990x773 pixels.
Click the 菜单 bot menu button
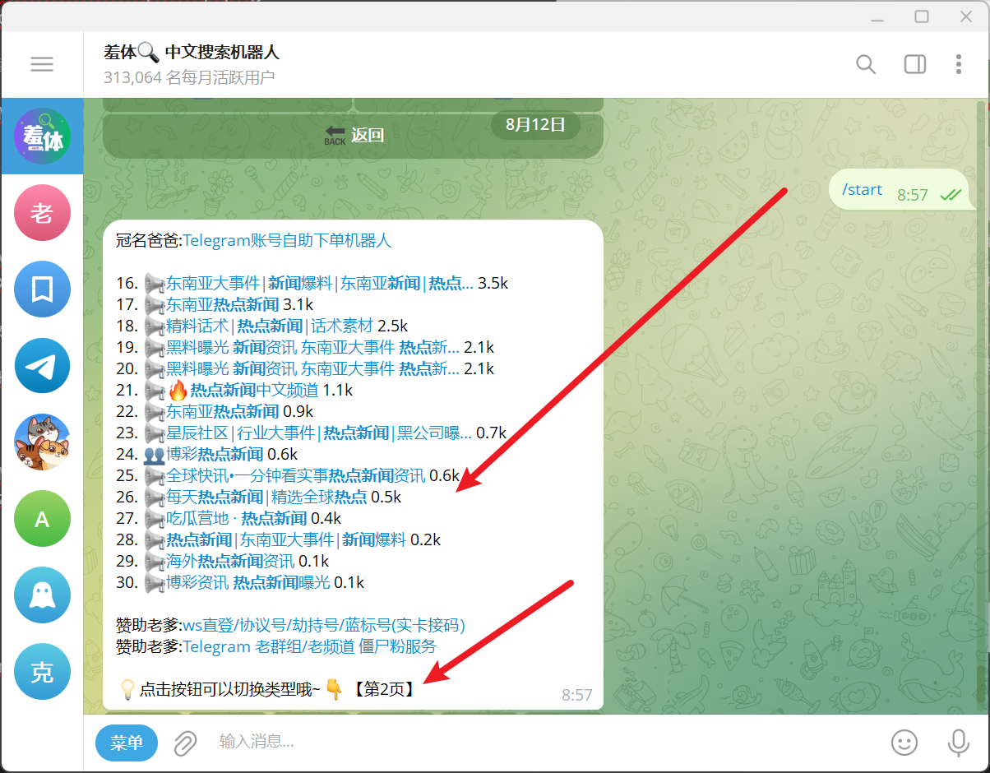click(x=127, y=743)
